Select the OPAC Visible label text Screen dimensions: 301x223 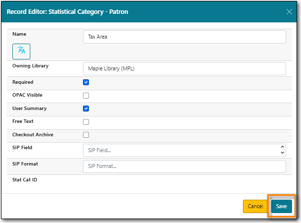click(x=27, y=95)
